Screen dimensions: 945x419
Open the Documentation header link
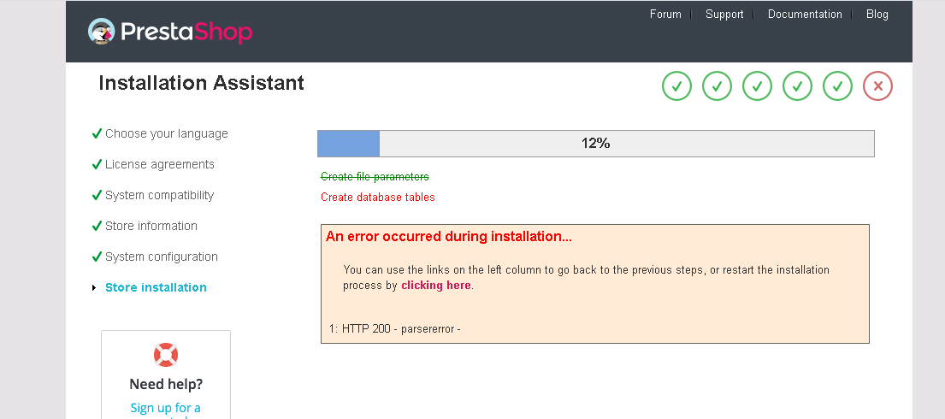click(805, 14)
